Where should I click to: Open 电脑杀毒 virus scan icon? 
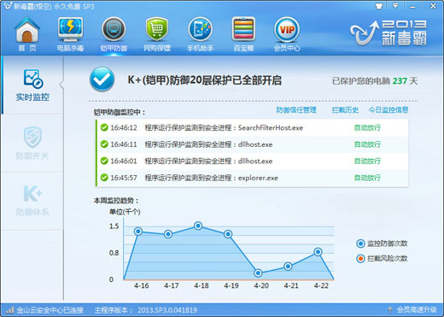point(70,33)
